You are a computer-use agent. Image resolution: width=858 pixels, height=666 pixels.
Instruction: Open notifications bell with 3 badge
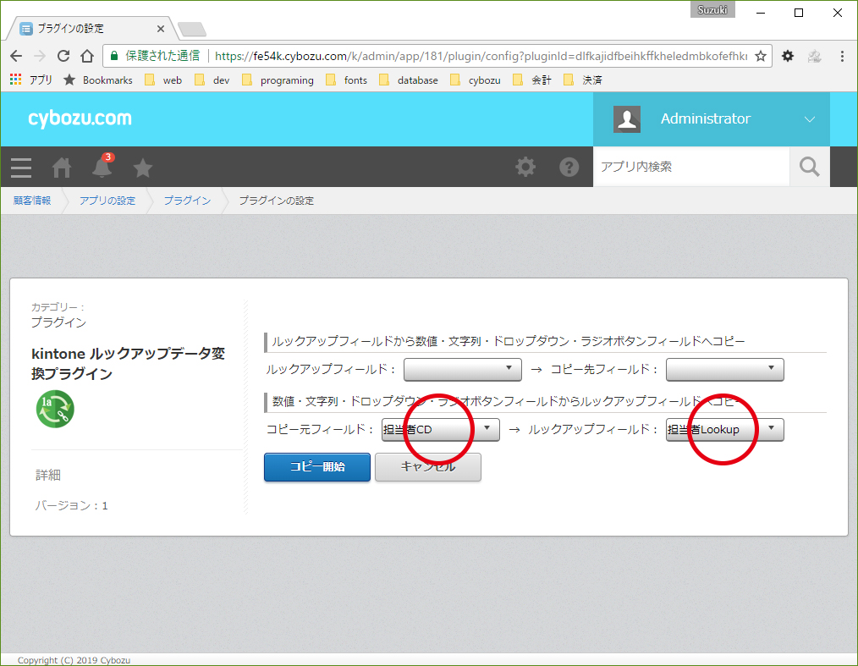[x=102, y=167]
